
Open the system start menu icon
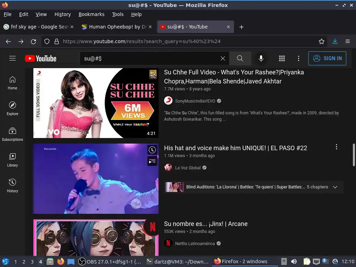point(6,261)
